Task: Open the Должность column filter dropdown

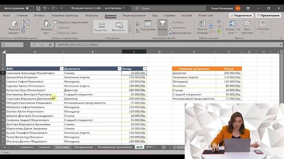Action: (x=119, y=69)
